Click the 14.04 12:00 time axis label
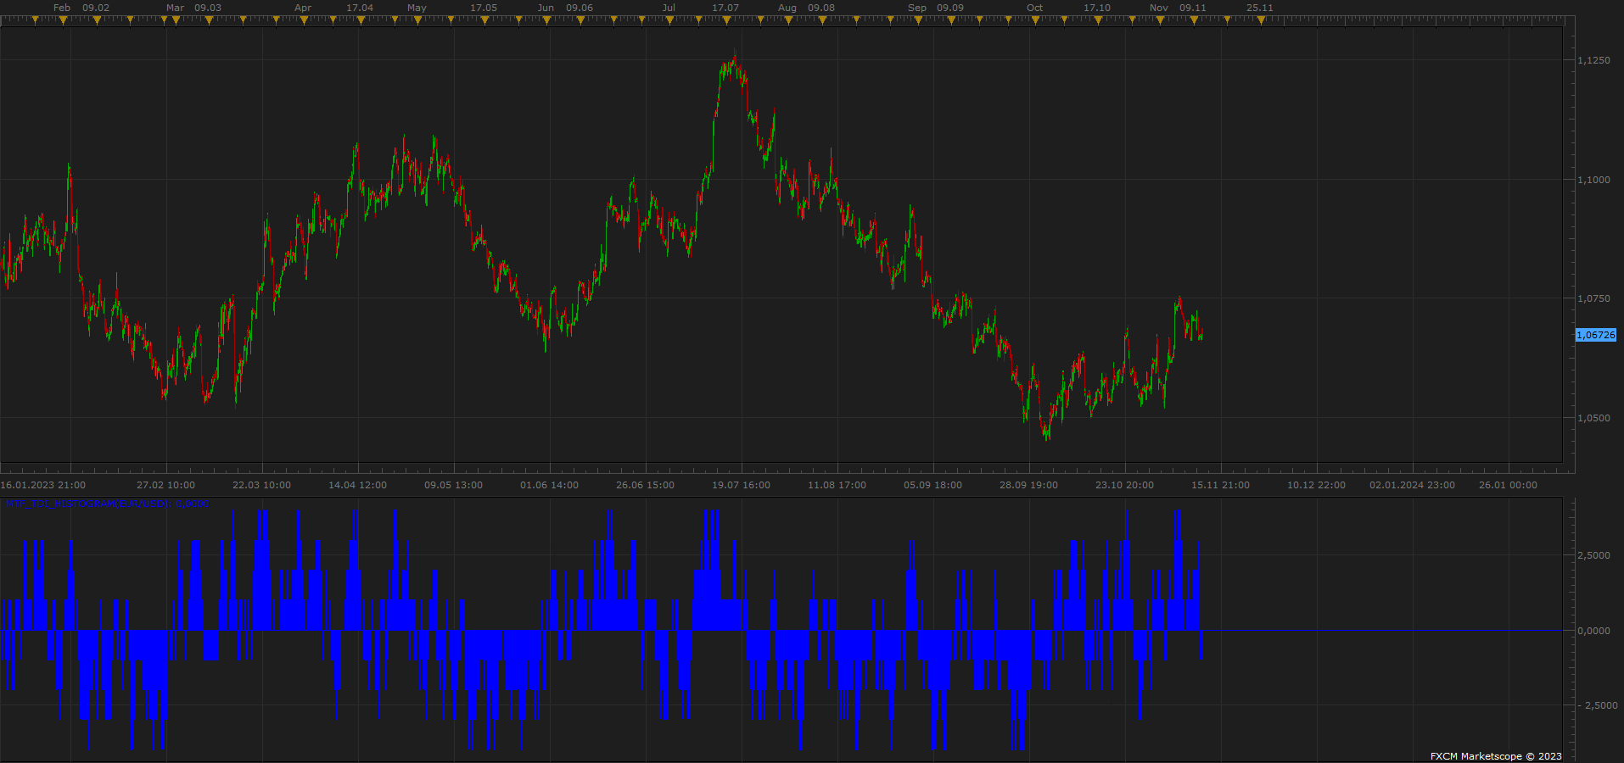Screen dimensions: 1624x763 coord(357,485)
